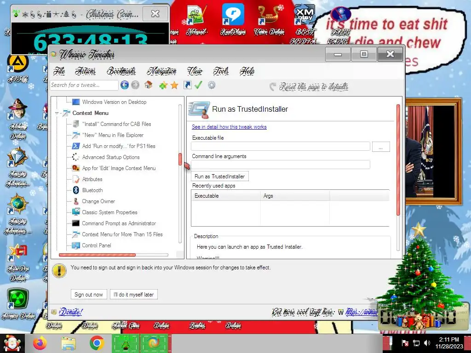Open Venice Deluxe desktop shortcut
471x353 pixels.
point(269,20)
